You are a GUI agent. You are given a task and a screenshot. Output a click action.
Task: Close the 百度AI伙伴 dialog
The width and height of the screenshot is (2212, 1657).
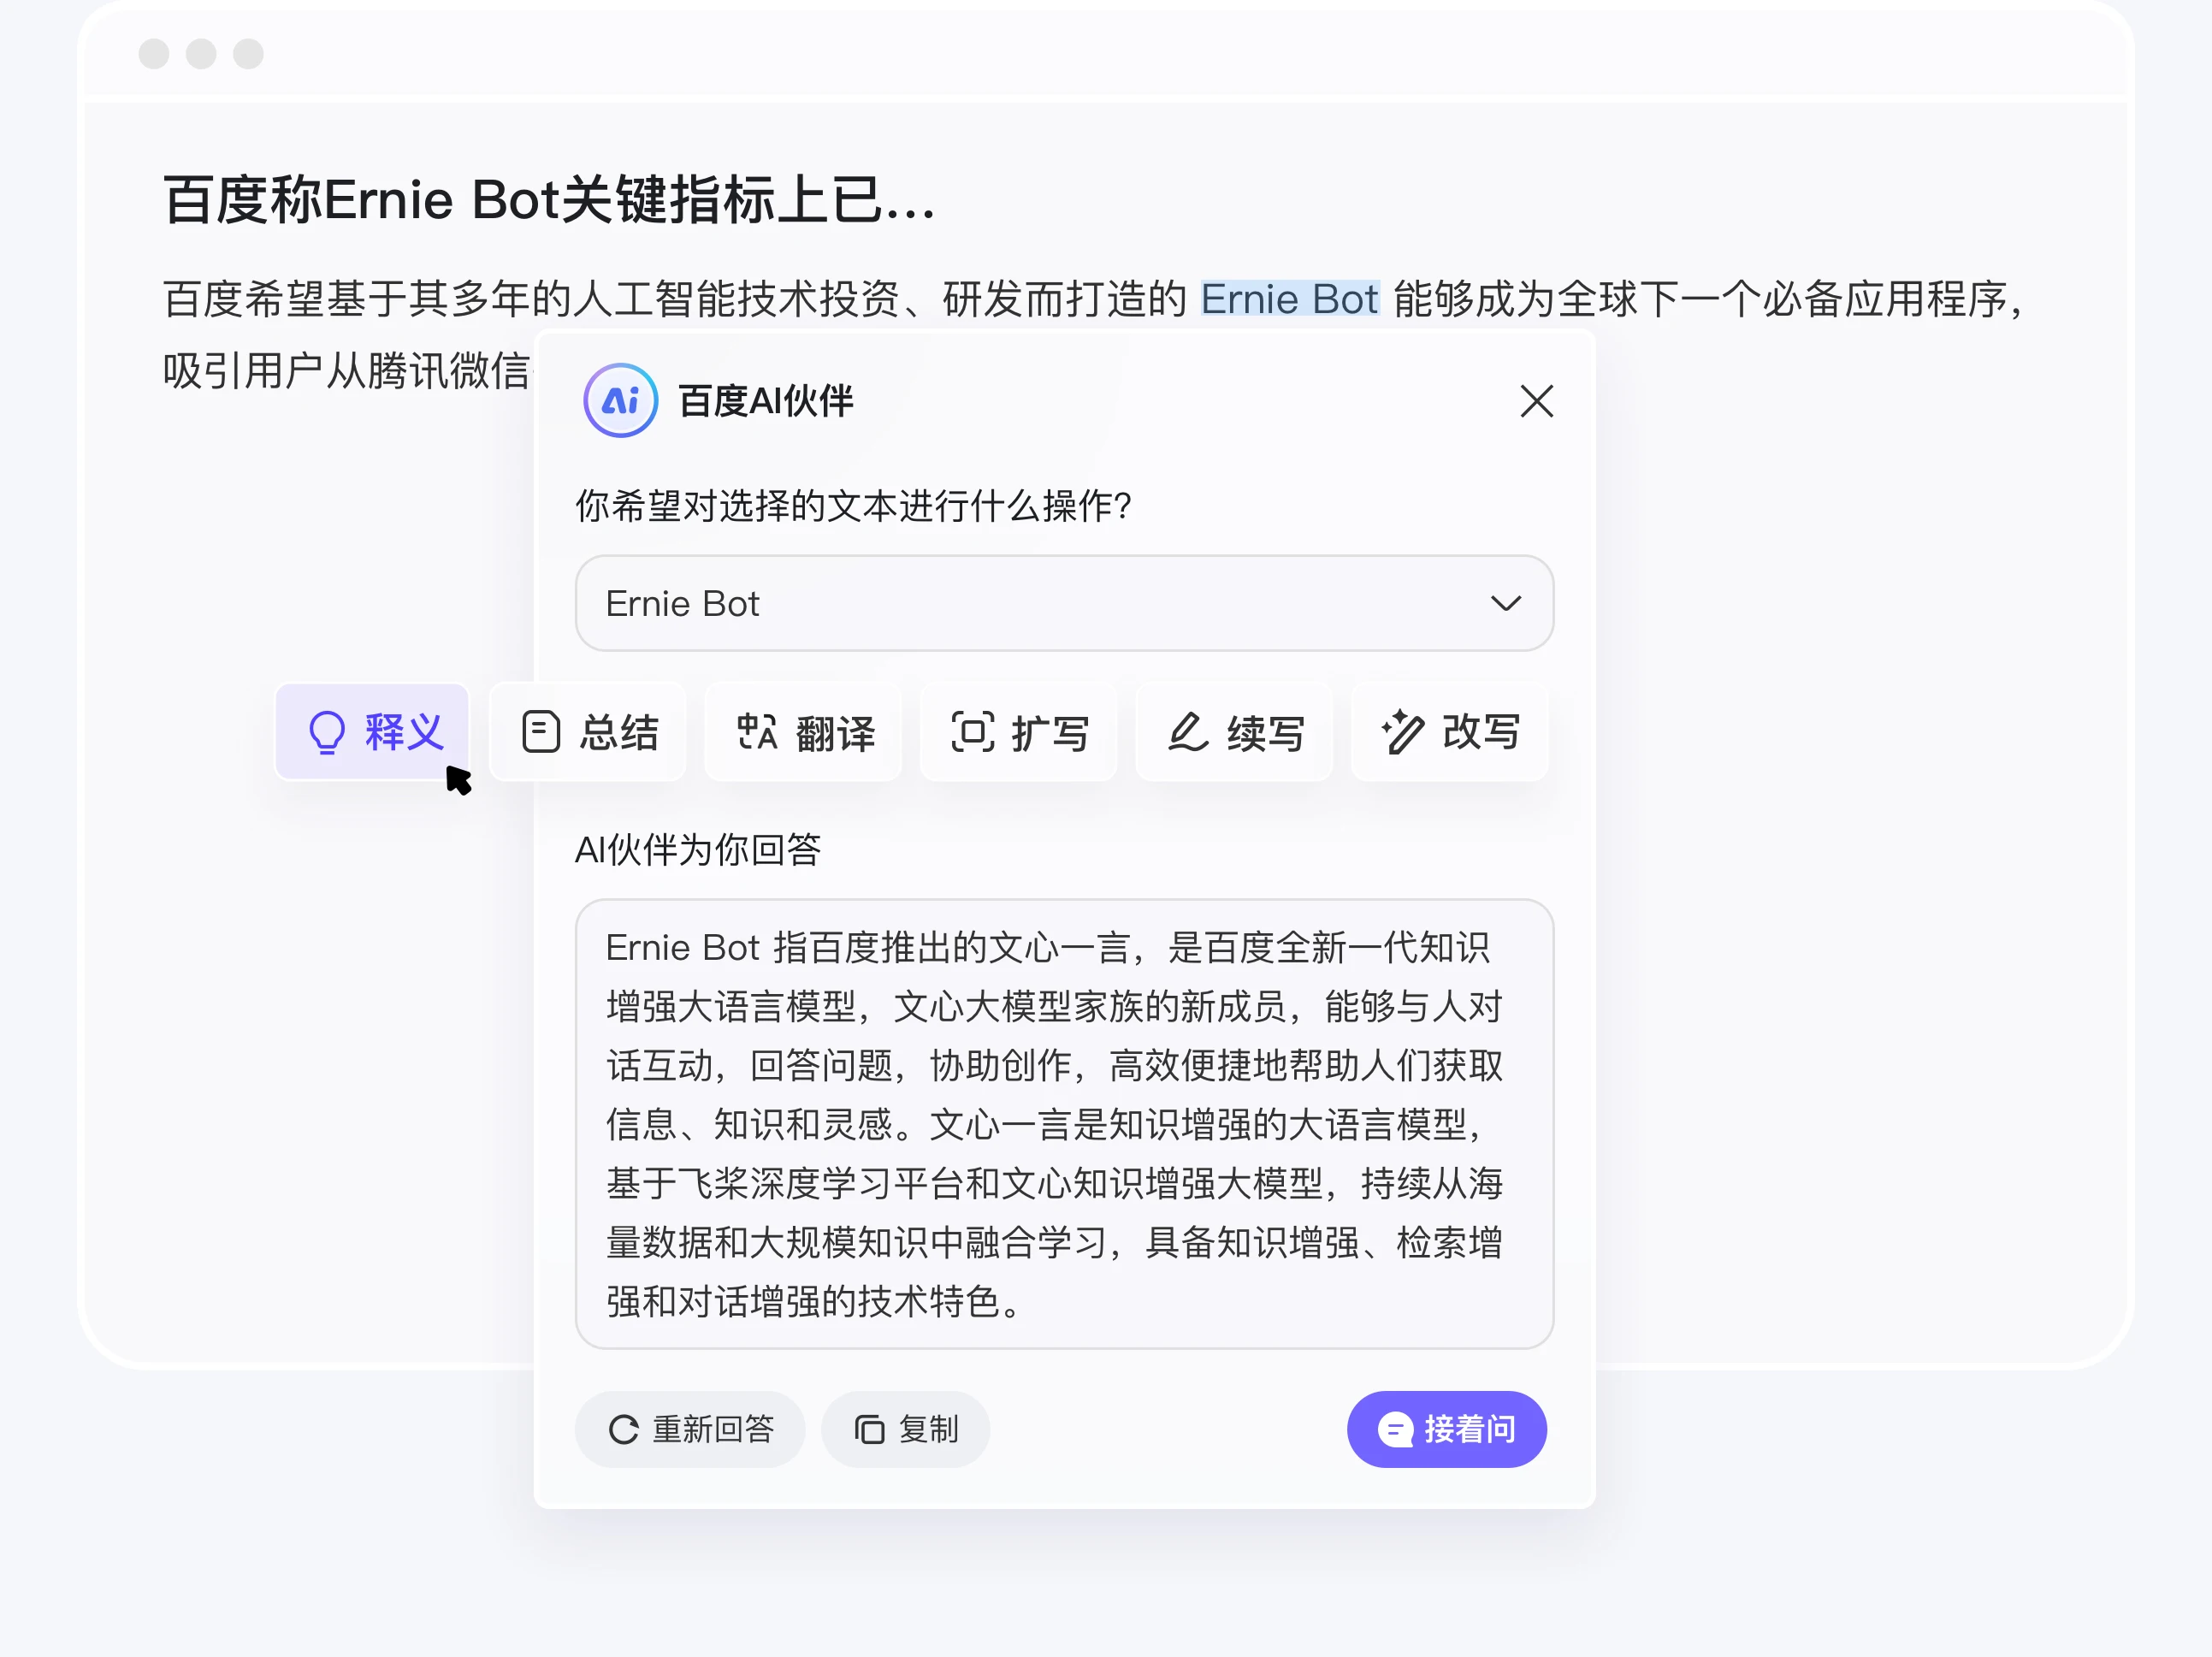click(x=1536, y=401)
